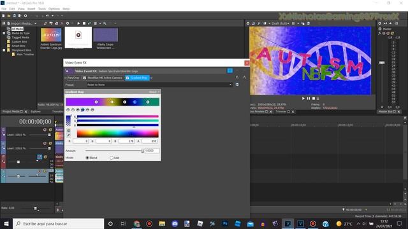408x229 pixels.
Task: Switch to the Explorer tab
Action: pyautogui.click(x=36, y=111)
